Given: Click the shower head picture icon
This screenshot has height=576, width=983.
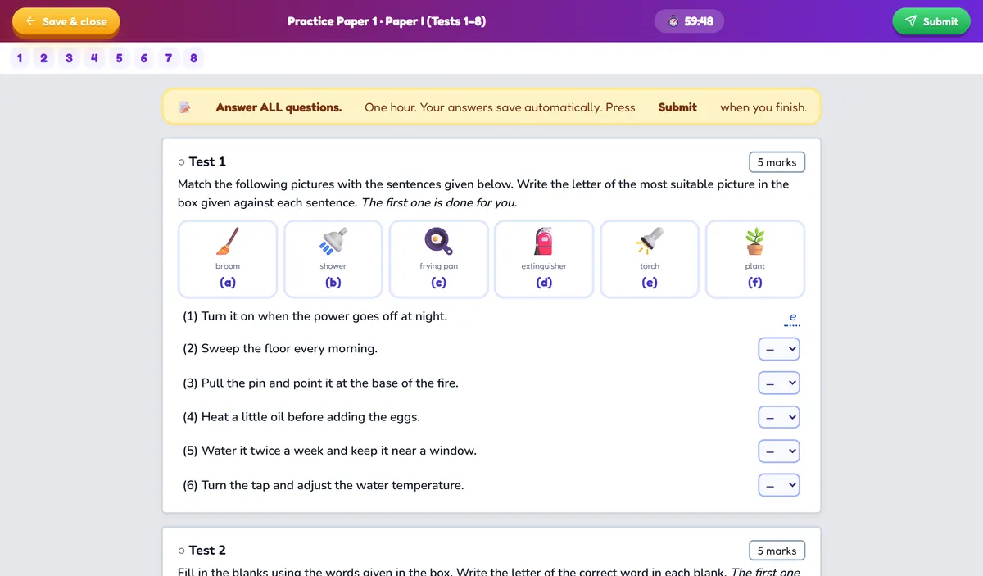Looking at the screenshot, I should (x=333, y=240).
